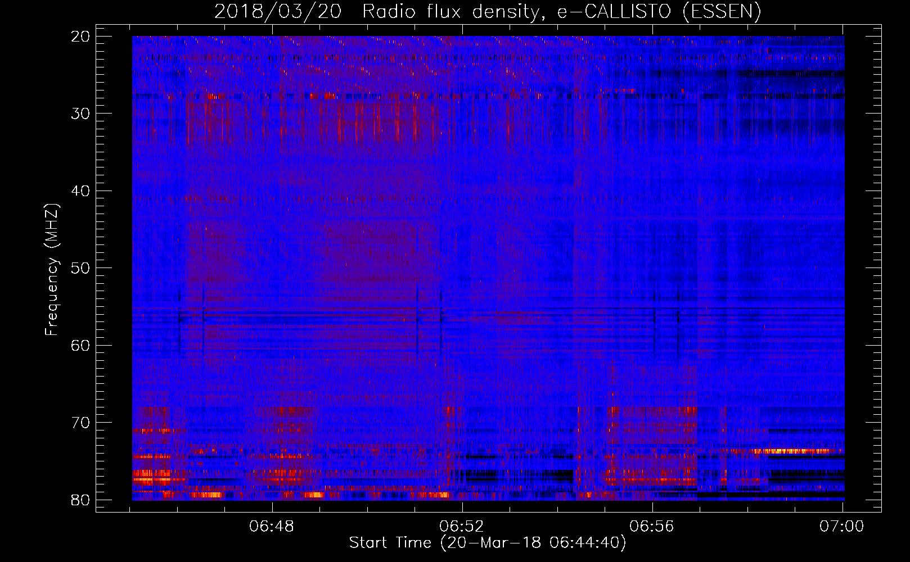Click the 06:56 time tick label
Image resolution: width=910 pixels, height=562 pixels.
click(652, 527)
